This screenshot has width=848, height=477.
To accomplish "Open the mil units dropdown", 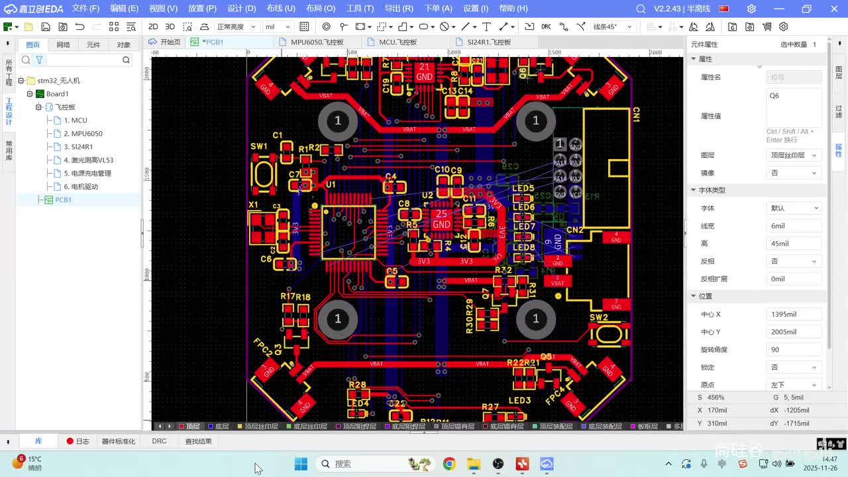I will (x=278, y=26).
